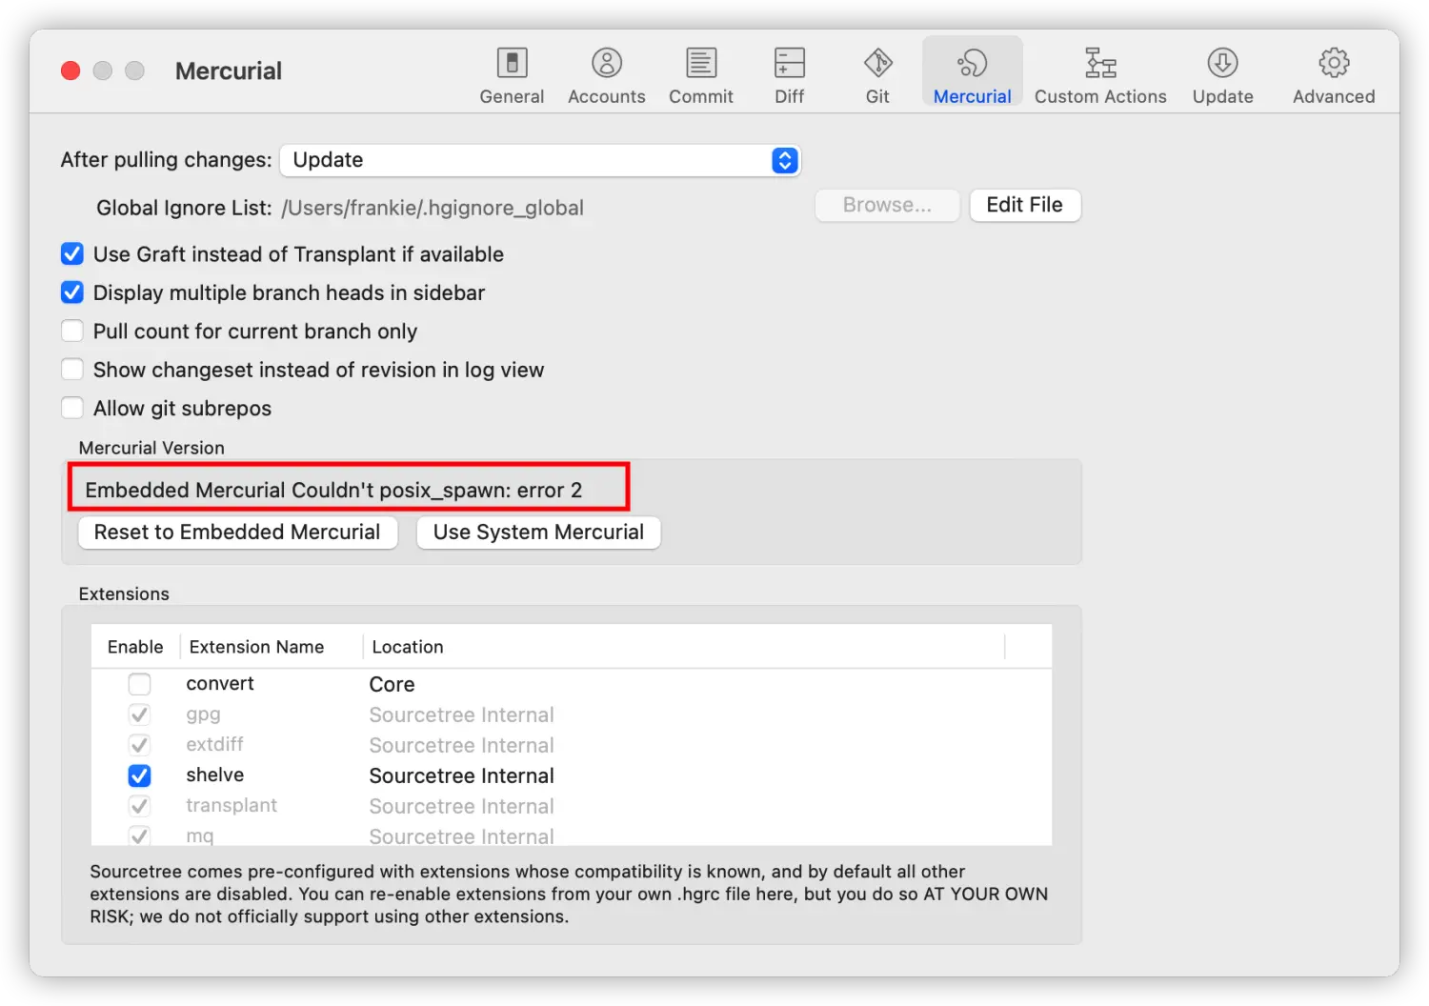Image resolution: width=1429 pixels, height=1006 pixels.
Task: Click Sourcetree Internal in transplant row
Action: click(461, 806)
